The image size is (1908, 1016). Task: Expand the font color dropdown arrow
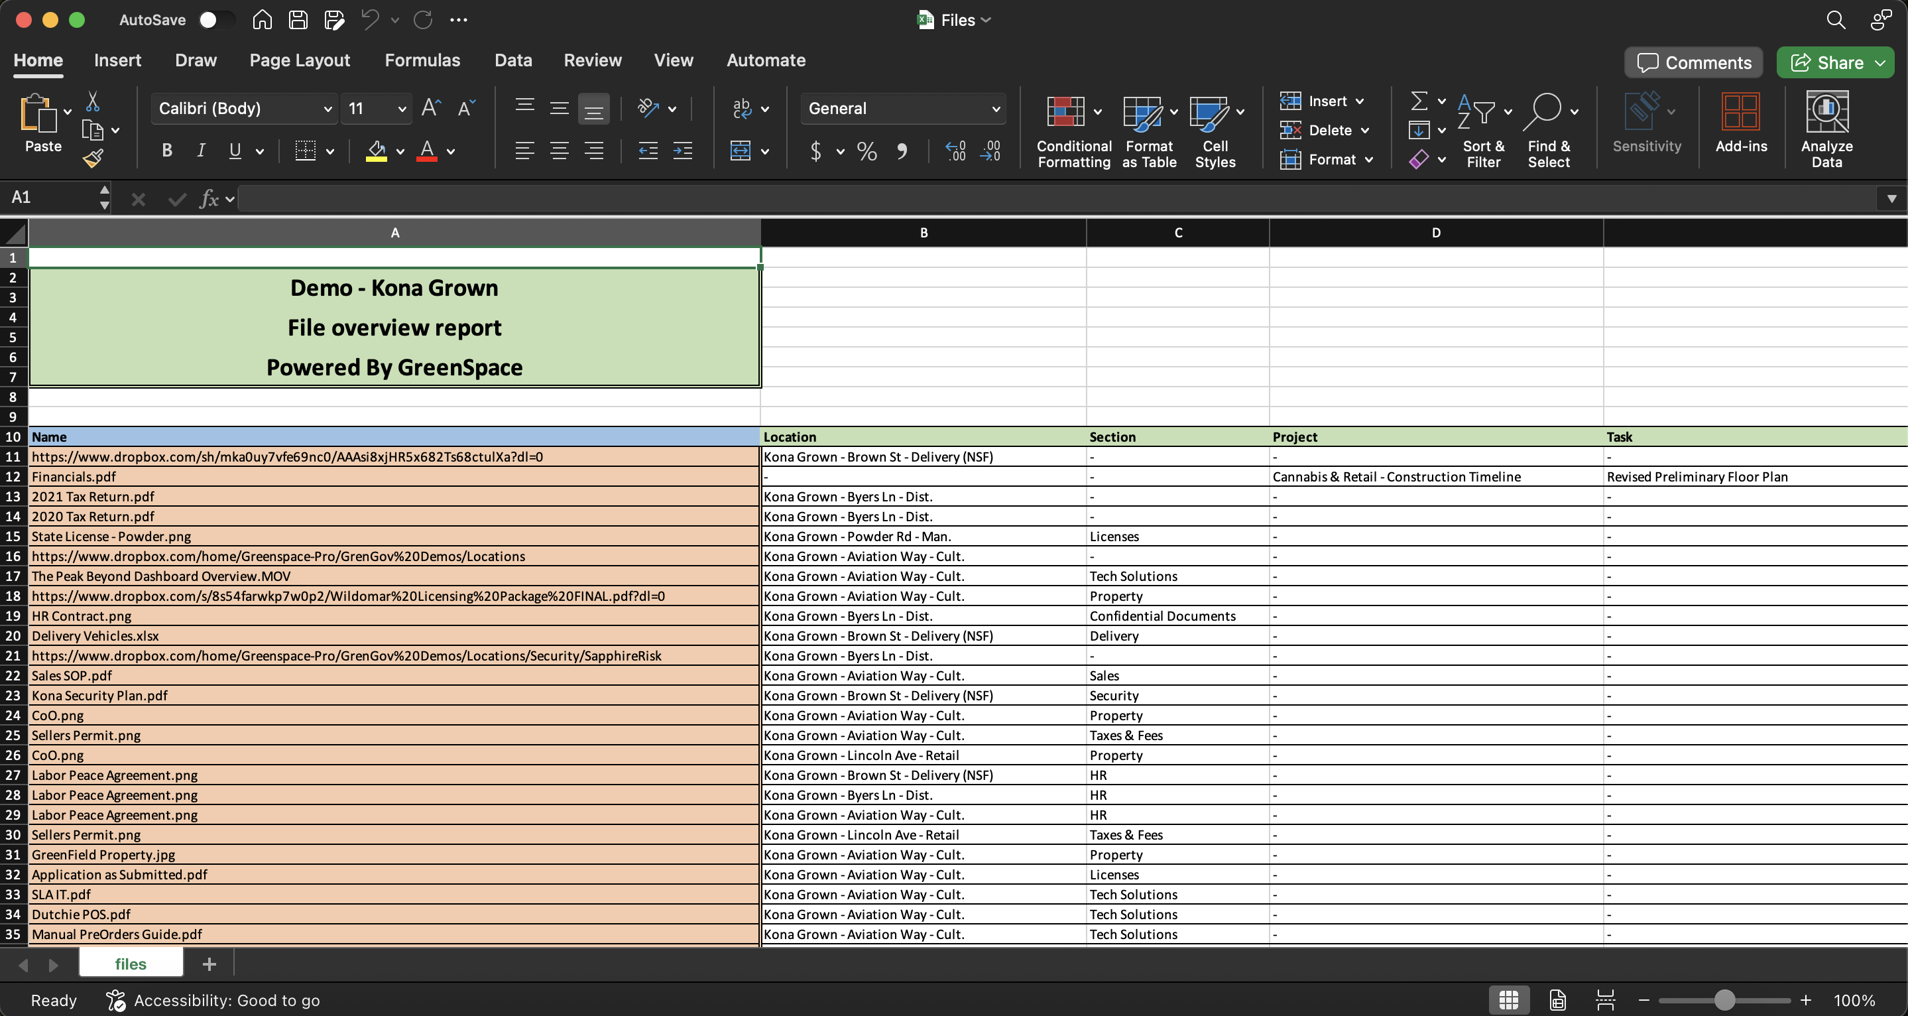coord(450,152)
